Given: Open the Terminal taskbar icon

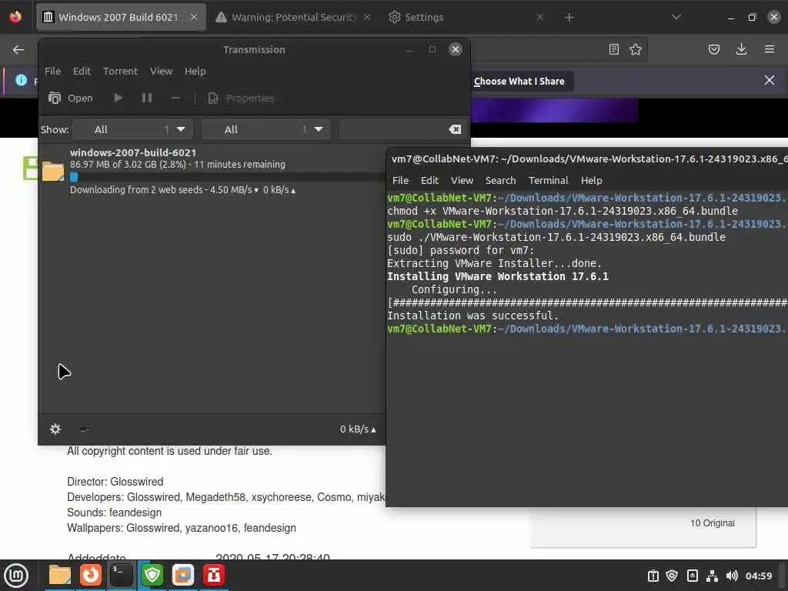Looking at the screenshot, I should [x=121, y=576].
